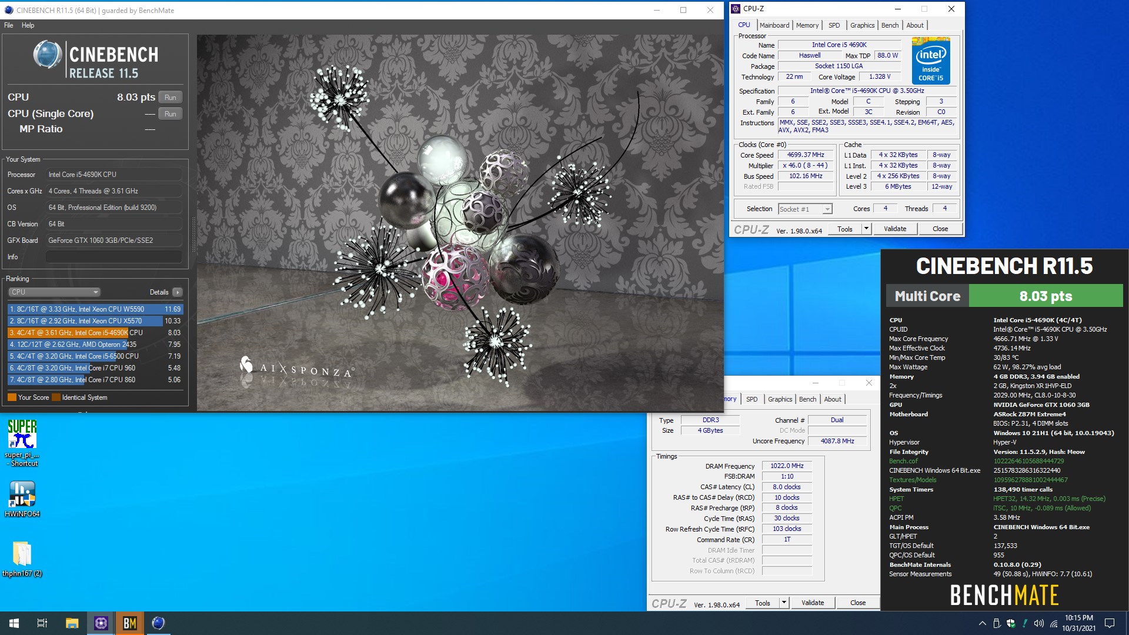1129x635 pixels.
Task: Click the Identical System legend swatch
Action: (56, 397)
